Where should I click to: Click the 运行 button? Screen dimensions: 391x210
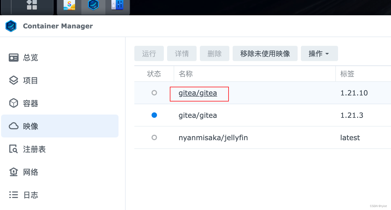pyautogui.click(x=149, y=53)
